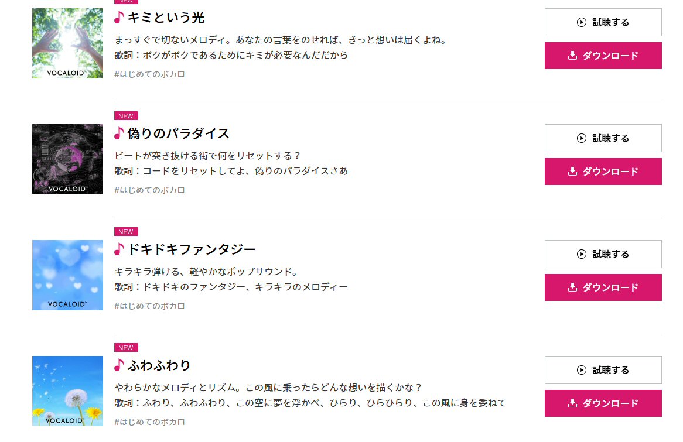Click download icon for 偽りのパラダイス
This screenshot has width=683, height=442.
tap(573, 172)
